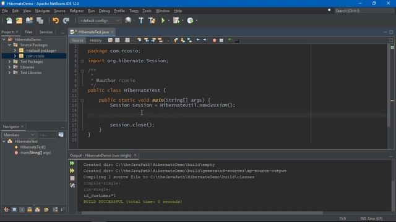Close the Output HibernateDemo tab
396x222 pixels.
click(x=135, y=155)
